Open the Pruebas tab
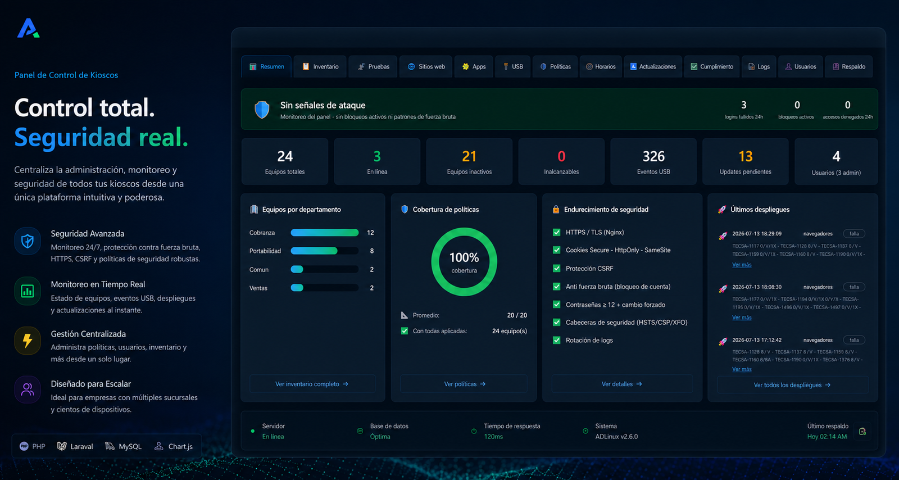Viewport: 899px width, 480px height. point(373,66)
